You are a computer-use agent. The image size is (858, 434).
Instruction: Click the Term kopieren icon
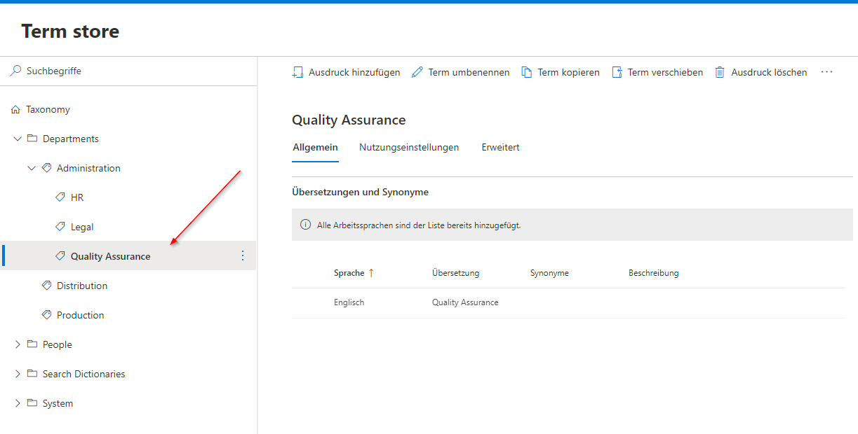coord(526,72)
